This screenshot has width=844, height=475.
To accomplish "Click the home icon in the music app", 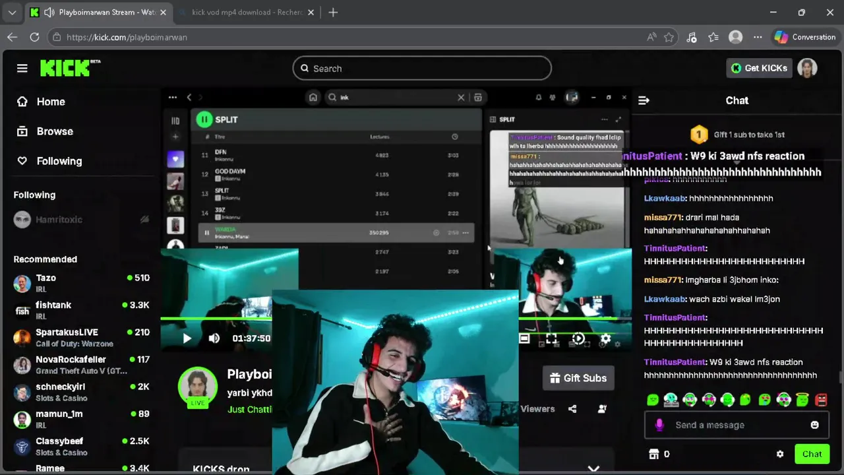I will (313, 97).
